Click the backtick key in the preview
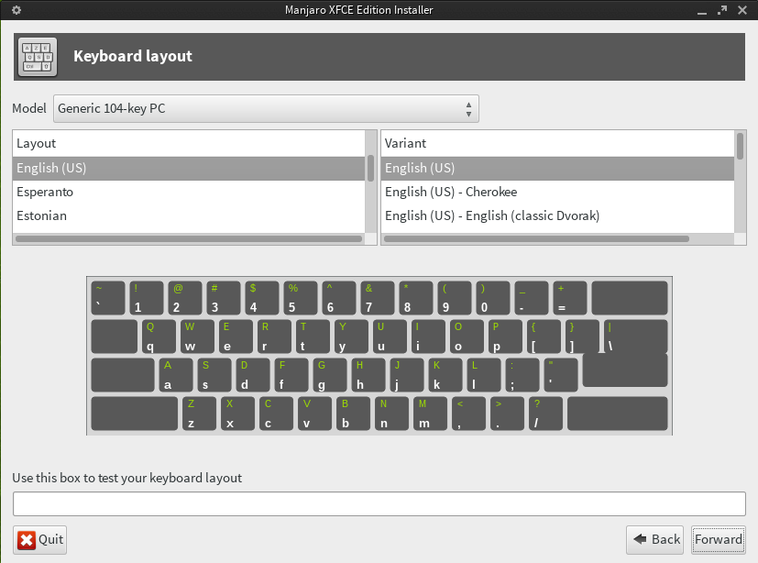Viewport: 758px width, 563px height. (108, 298)
